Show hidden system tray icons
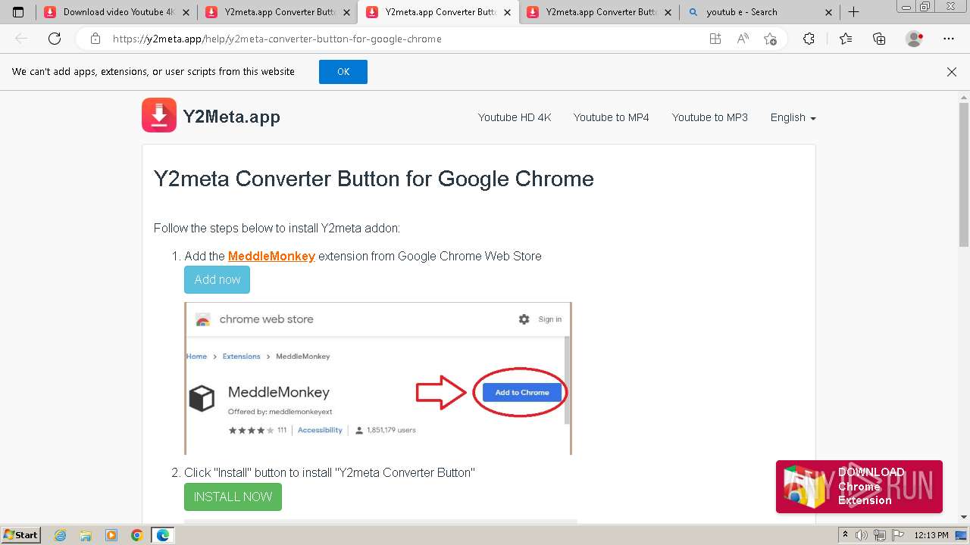This screenshot has width=970, height=545. pyautogui.click(x=846, y=535)
